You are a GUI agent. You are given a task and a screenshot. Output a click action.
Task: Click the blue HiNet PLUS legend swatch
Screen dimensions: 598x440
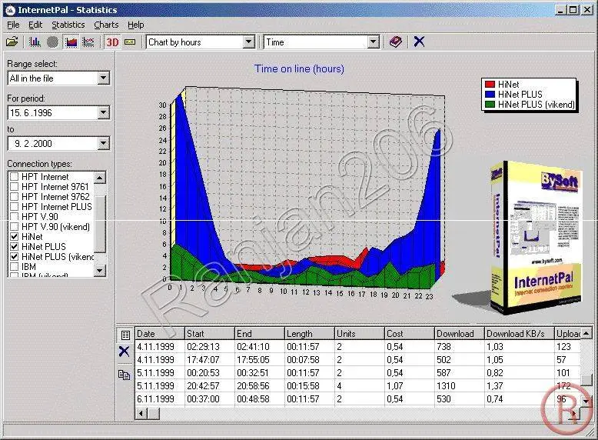click(x=490, y=95)
